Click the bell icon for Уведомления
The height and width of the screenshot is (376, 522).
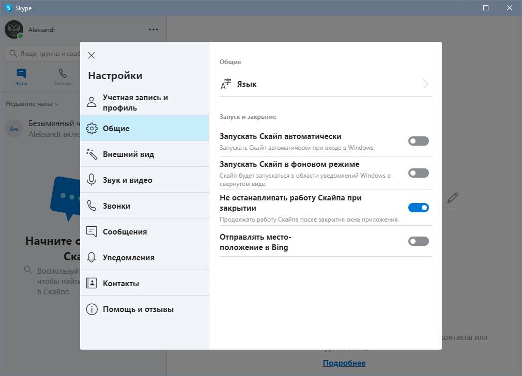coord(91,258)
